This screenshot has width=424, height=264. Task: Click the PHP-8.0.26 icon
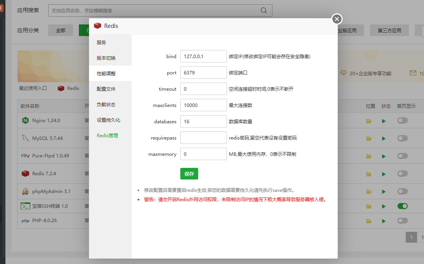point(25,221)
